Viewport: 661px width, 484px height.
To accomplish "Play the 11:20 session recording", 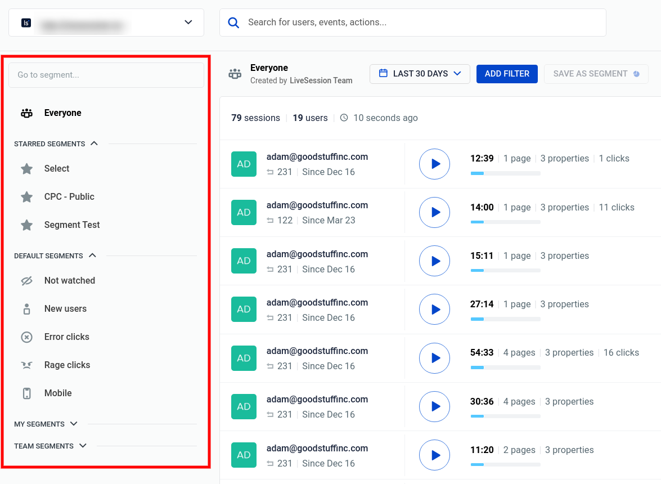I will (x=435, y=455).
